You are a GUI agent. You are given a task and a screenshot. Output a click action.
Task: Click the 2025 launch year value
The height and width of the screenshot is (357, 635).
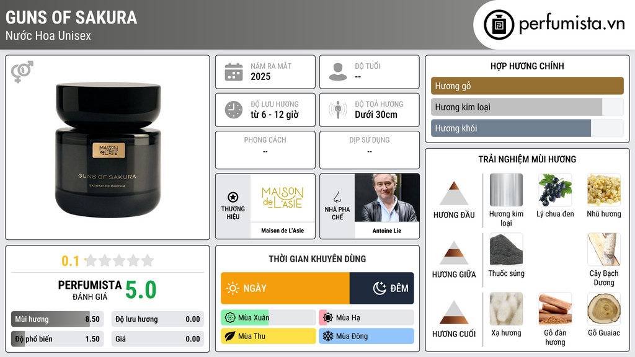coord(260,76)
